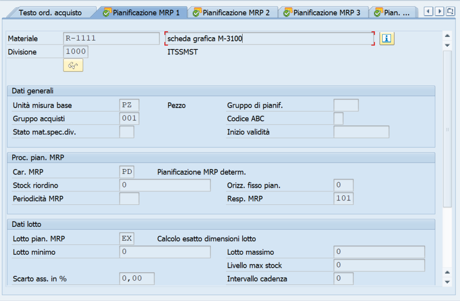The height and width of the screenshot is (301, 460).
Task: Open the Testo ord. acquisto tab
Action: pos(50,13)
